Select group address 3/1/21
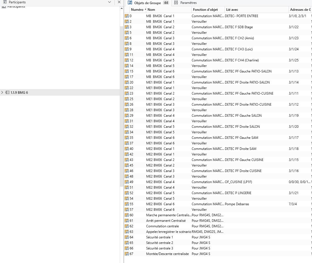 pyautogui.click(x=294, y=193)
